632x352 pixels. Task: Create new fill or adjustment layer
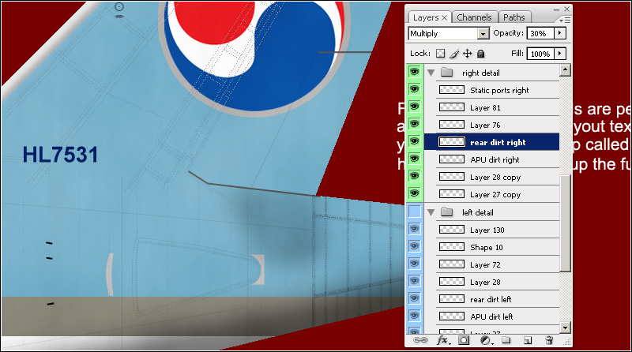point(485,340)
